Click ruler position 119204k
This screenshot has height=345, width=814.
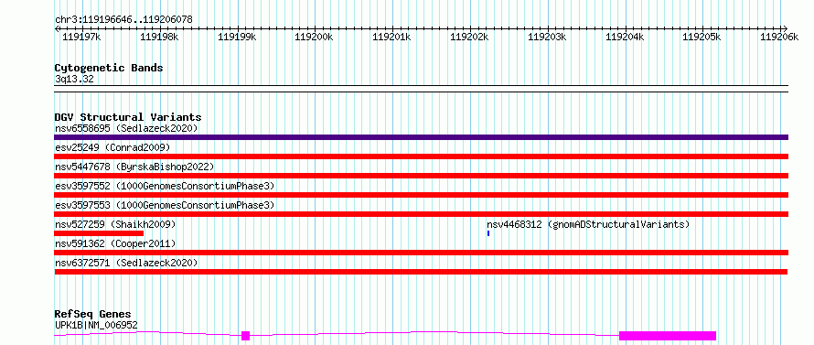click(x=625, y=37)
